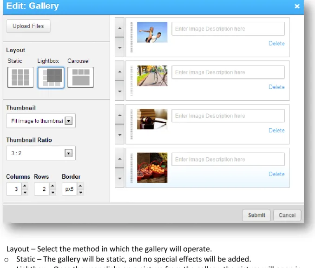
Task: Move the bicycle photo up
Action: click(x=120, y=72)
